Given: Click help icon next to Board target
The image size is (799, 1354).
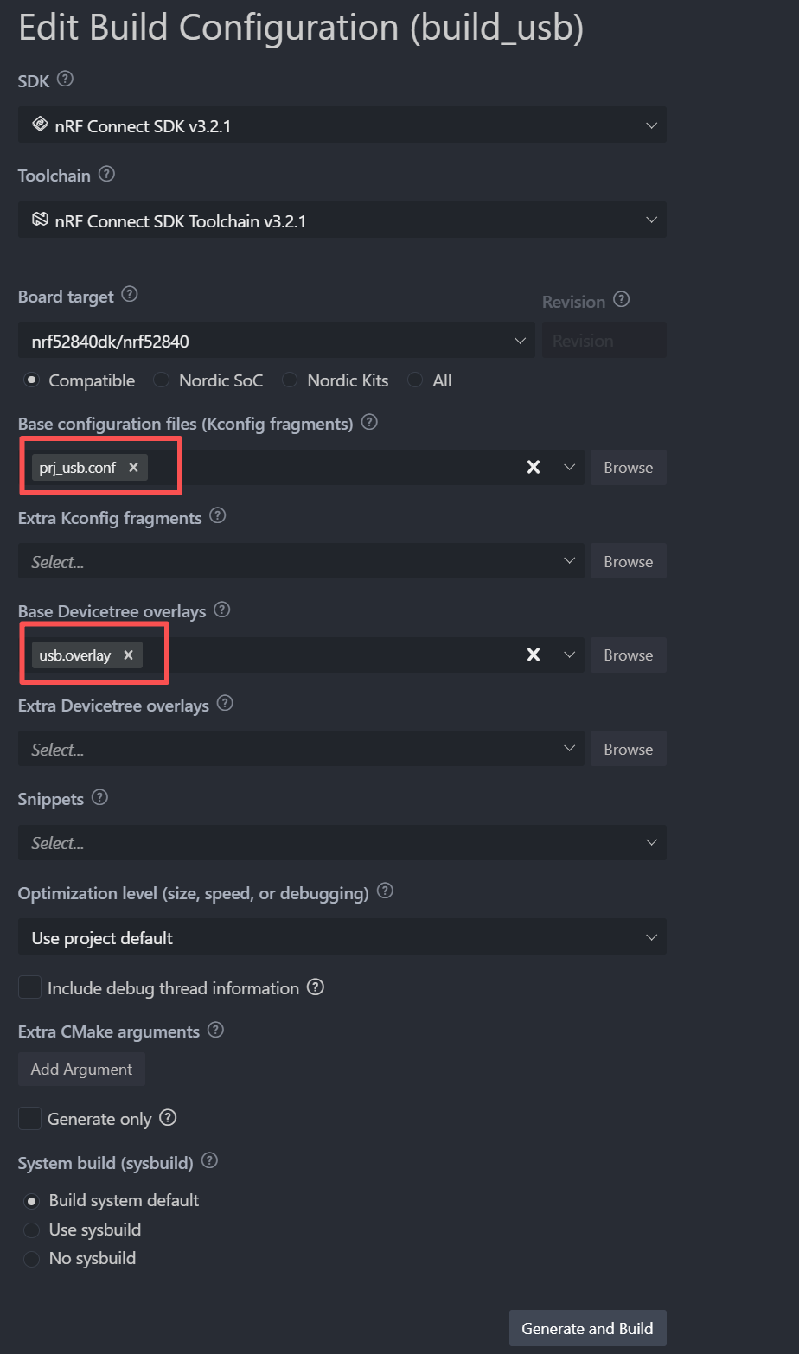Looking at the screenshot, I should tap(130, 295).
